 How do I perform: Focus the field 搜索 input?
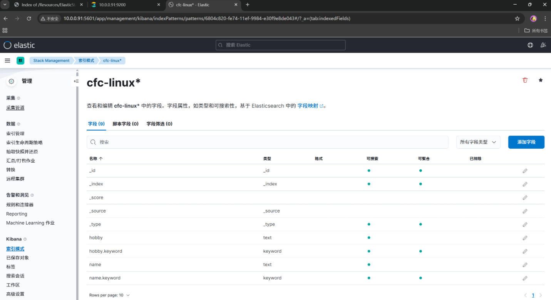[268, 142]
